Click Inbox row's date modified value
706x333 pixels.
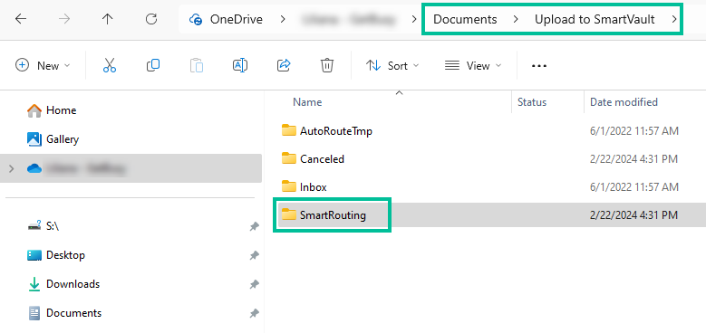[x=634, y=187]
